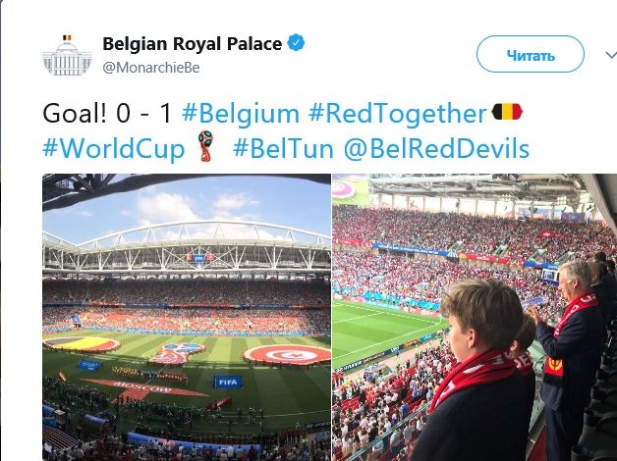Open the #RedTogether hashtag
Image resolution: width=617 pixels, height=461 pixels.
pos(398,114)
